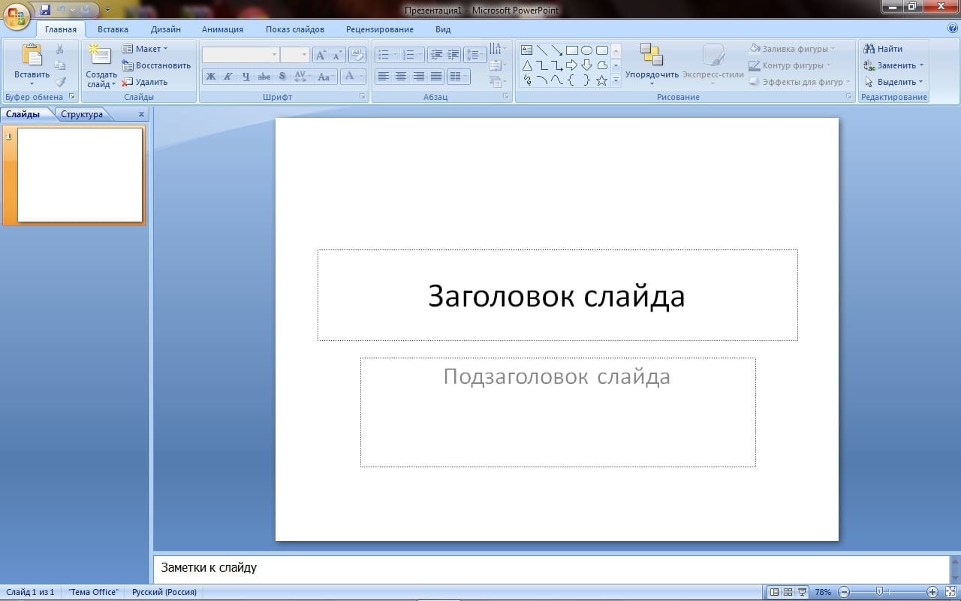Increase list indent level
Screen dimensions: 961x601
(x=453, y=55)
